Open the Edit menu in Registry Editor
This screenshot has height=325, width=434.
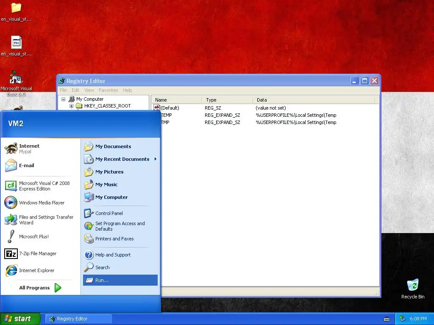pos(75,90)
